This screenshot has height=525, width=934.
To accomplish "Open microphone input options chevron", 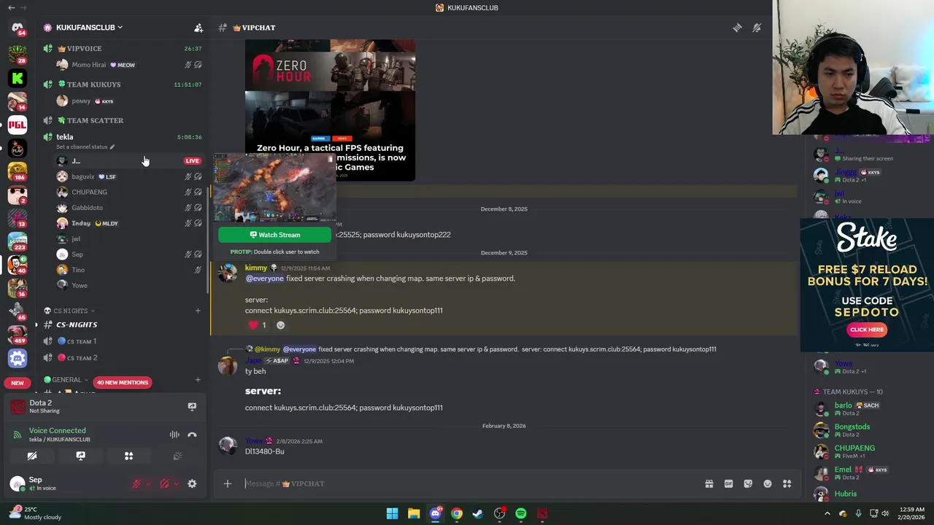I will [148, 483].
